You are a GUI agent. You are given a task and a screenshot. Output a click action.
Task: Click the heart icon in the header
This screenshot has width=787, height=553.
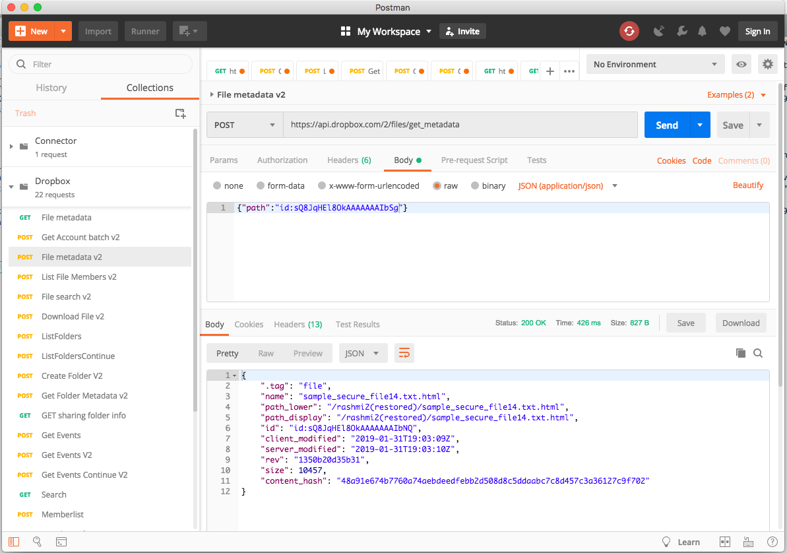[725, 31]
